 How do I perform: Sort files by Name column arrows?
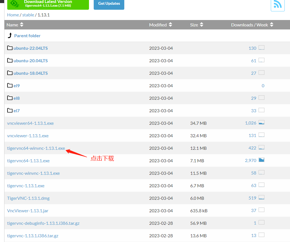(22, 24)
